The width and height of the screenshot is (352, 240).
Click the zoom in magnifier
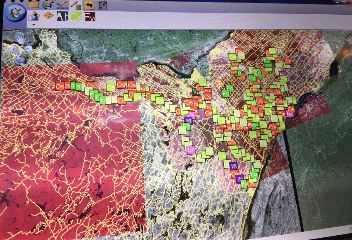(x=14, y=49)
